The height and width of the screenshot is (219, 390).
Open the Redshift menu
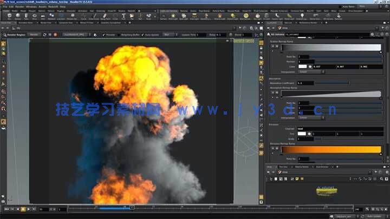click(53, 7)
